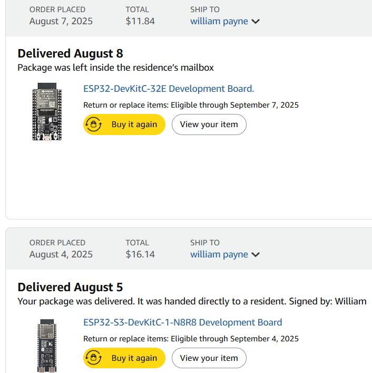This screenshot has height=373, width=372.
Task: Click the $16.14 order total
Action: (140, 254)
